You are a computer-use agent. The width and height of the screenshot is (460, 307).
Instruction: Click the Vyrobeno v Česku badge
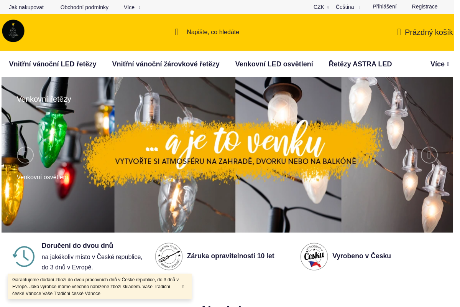314,256
